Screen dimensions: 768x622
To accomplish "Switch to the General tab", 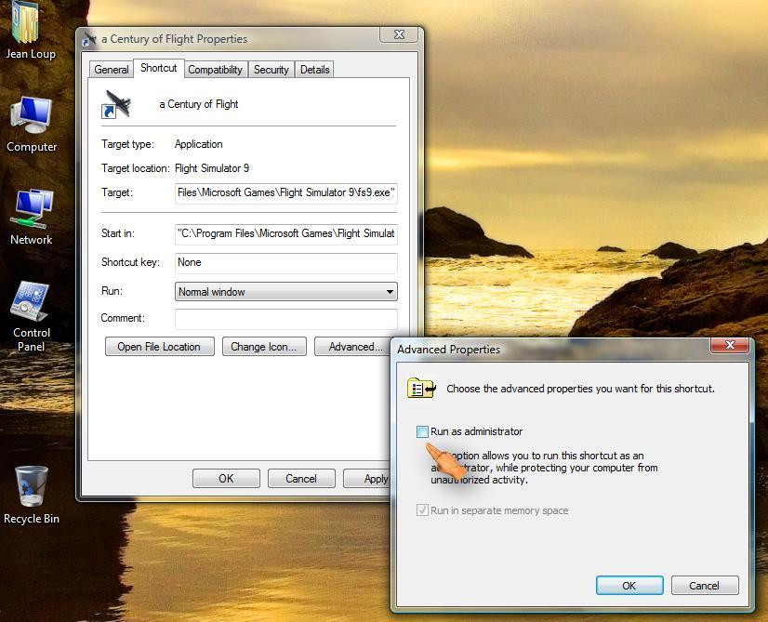I will pos(112,70).
